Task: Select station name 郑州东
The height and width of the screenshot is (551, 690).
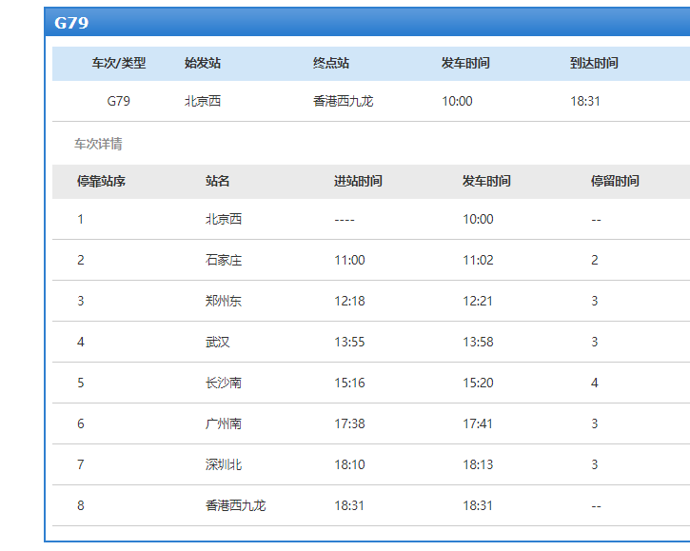Action: 224,301
